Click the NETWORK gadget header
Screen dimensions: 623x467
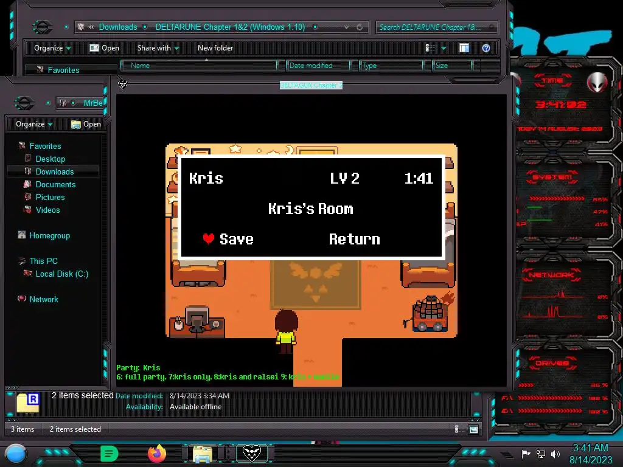pos(552,275)
